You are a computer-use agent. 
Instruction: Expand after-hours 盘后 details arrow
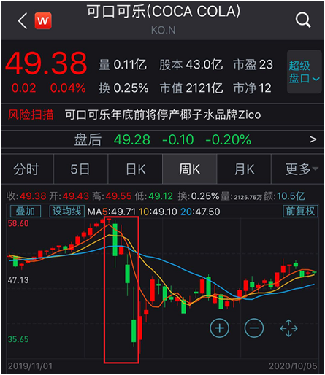313,139
